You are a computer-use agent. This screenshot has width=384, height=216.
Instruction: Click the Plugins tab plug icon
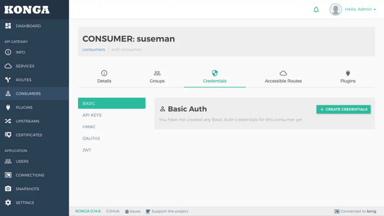coord(348,73)
